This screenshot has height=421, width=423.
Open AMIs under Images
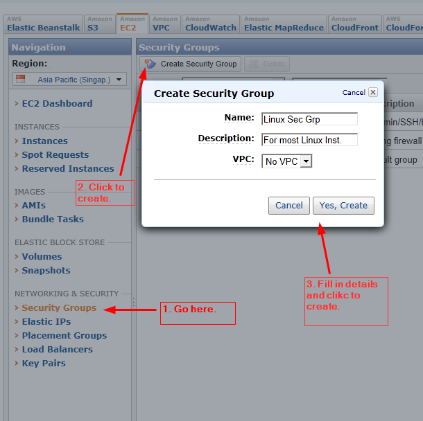click(34, 205)
